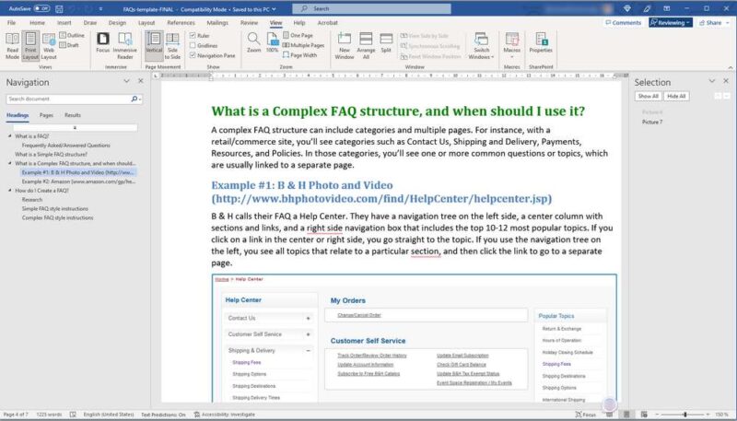Click Focus in the status bar

(586, 415)
